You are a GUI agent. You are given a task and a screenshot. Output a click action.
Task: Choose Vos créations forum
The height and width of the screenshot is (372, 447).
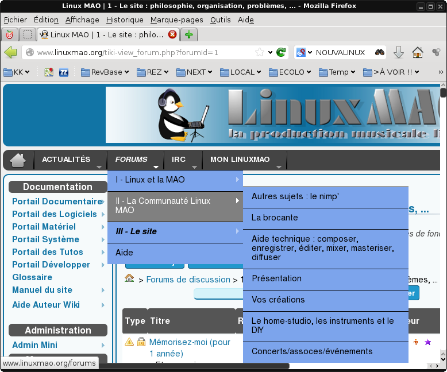coord(326,300)
